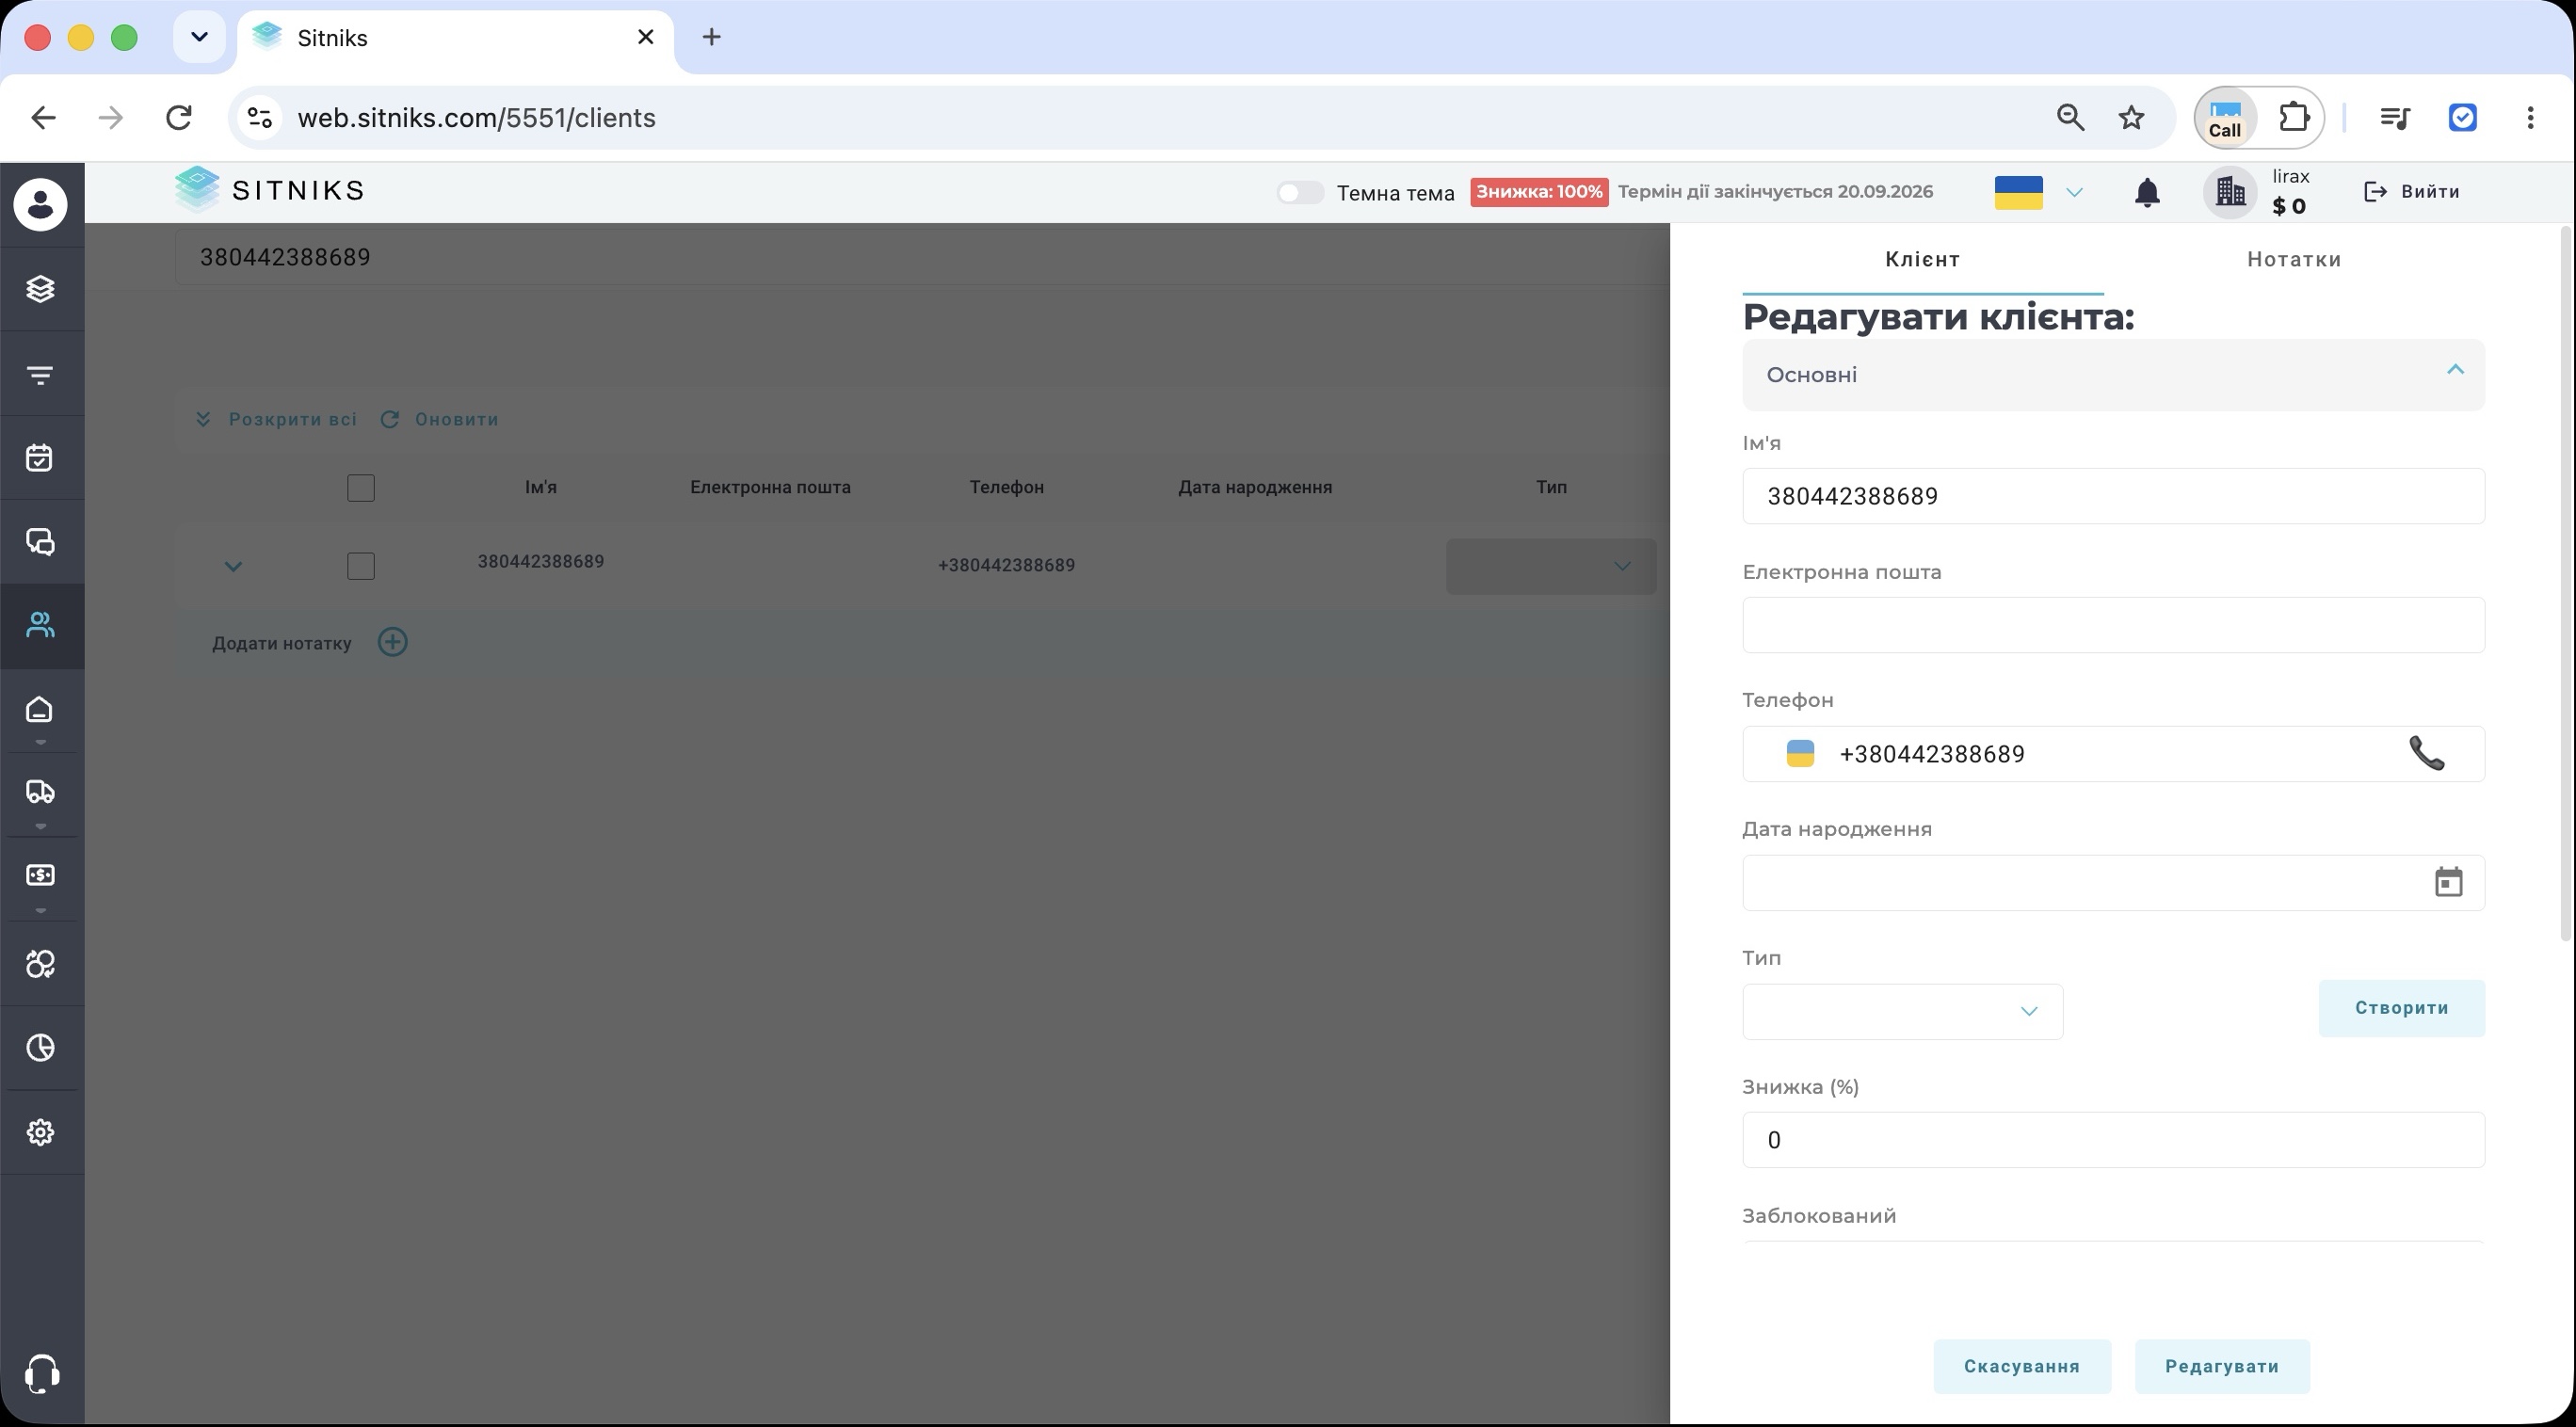2576x1427 pixels.
Task: Open the settings gear sidebar icon
Action: [x=40, y=1132]
